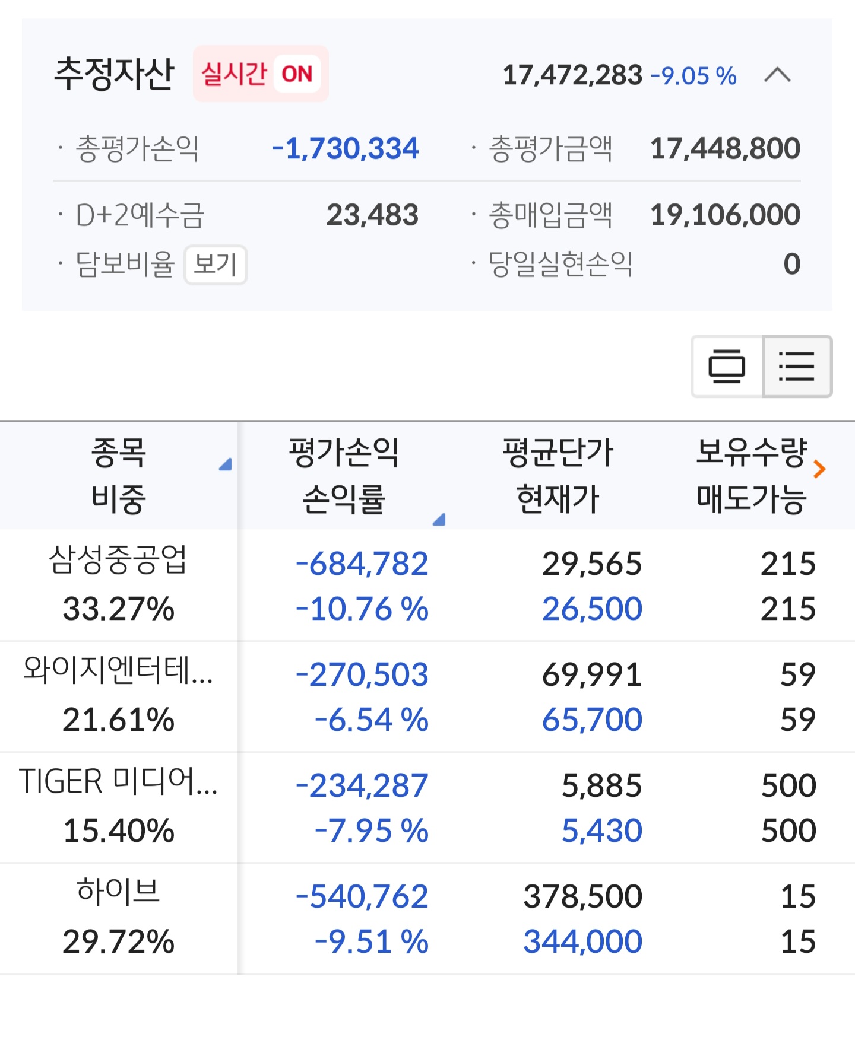
Task: Click the 평균단가 현재가 column header
Action: pyautogui.click(x=558, y=475)
